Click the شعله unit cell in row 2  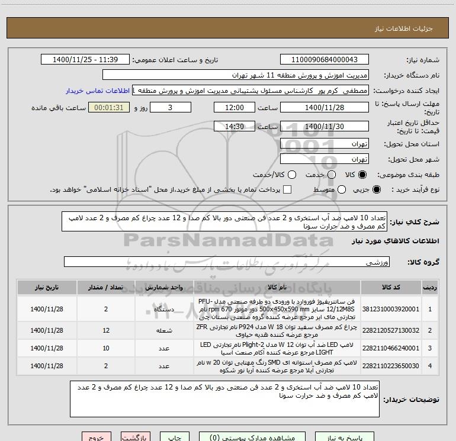click(164, 330)
